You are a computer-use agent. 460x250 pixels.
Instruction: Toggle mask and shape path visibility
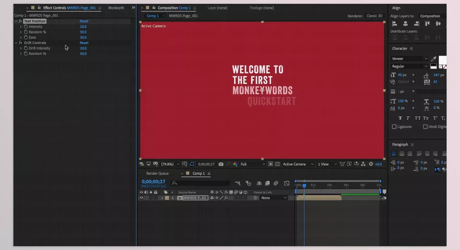coord(192,164)
